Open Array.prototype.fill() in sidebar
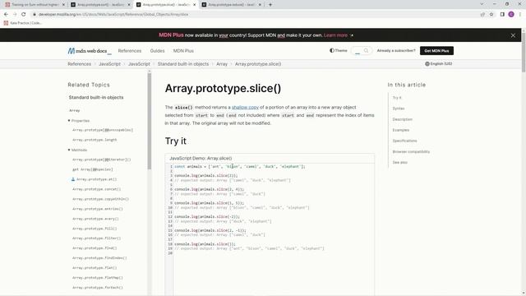Image resolution: width=526 pixels, height=296 pixels. [x=95, y=229]
